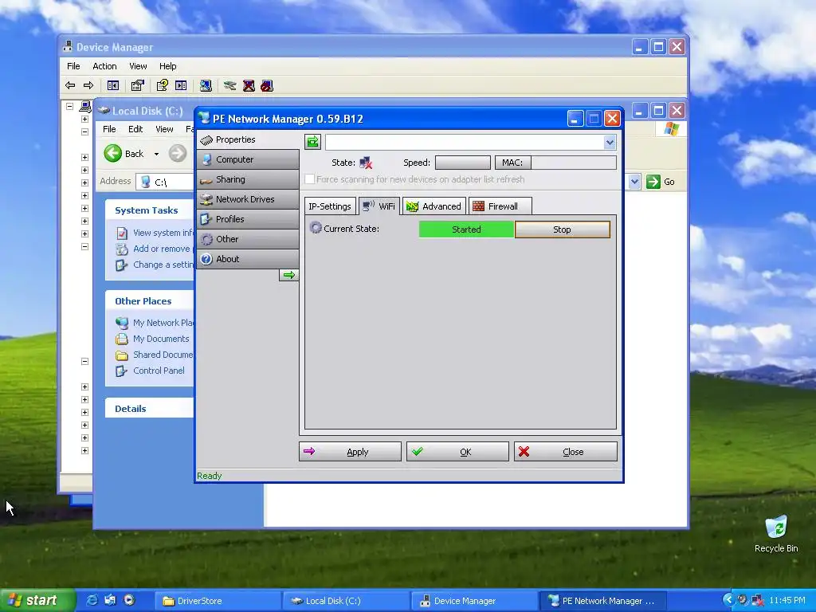Click the Show Desktop quick launch icon

(x=110, y=600)
